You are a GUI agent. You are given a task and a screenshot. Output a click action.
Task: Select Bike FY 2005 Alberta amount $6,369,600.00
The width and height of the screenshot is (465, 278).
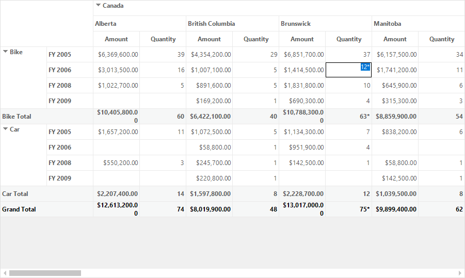click(116, 54)
